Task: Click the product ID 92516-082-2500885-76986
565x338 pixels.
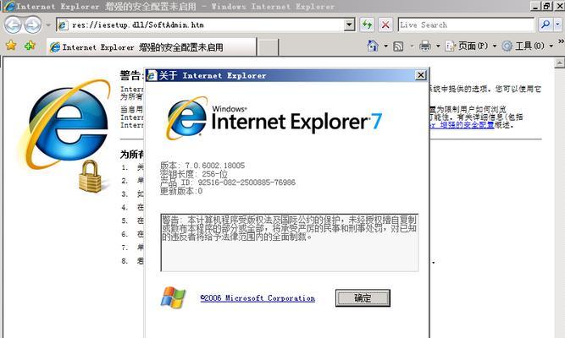Action: (x=246, y=183)
